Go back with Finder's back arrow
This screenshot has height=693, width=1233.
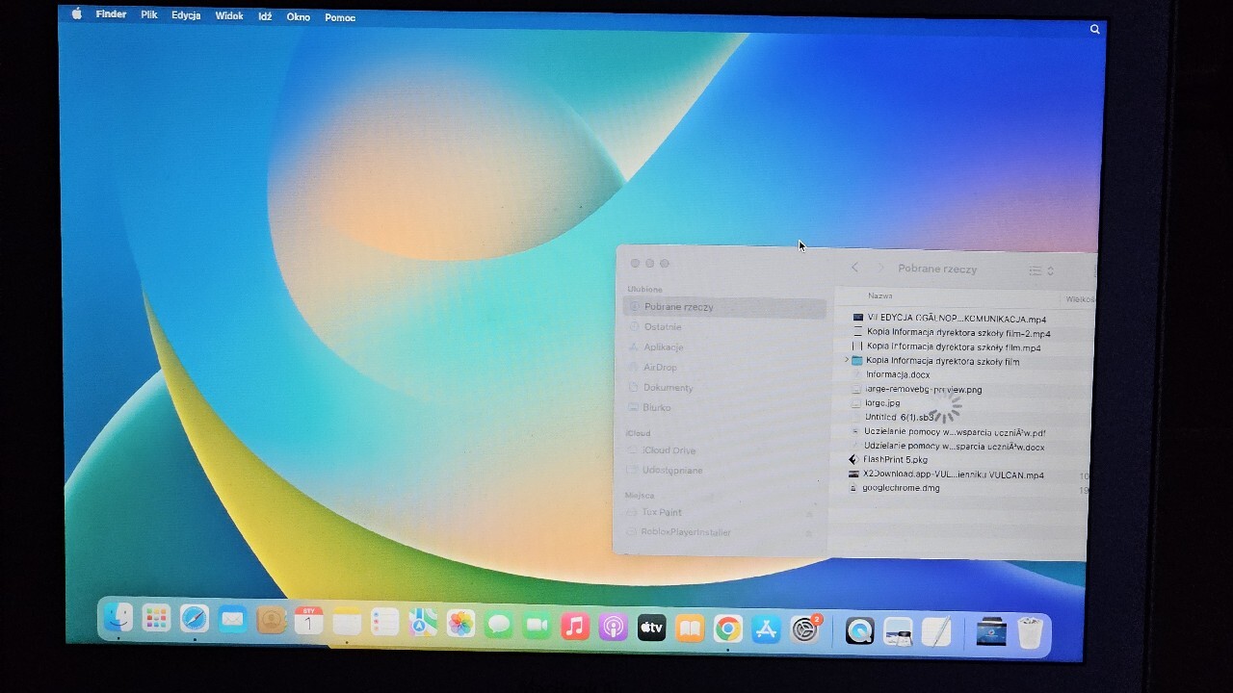pyautogui.click(x=854, y=268)
